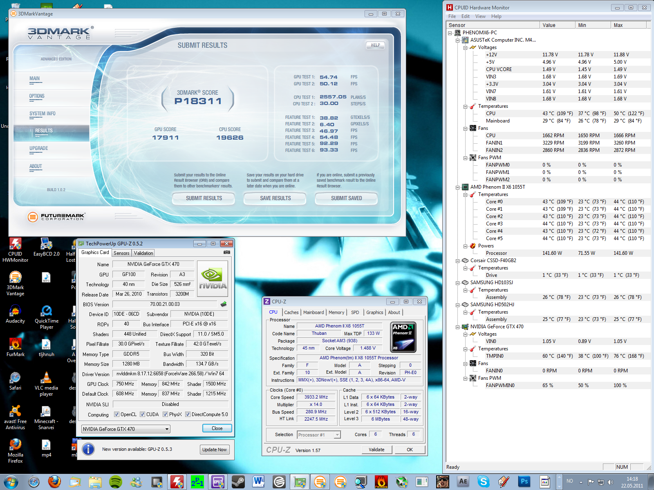
Task: Open the File menu in HWMonitor
Action: 452,16
